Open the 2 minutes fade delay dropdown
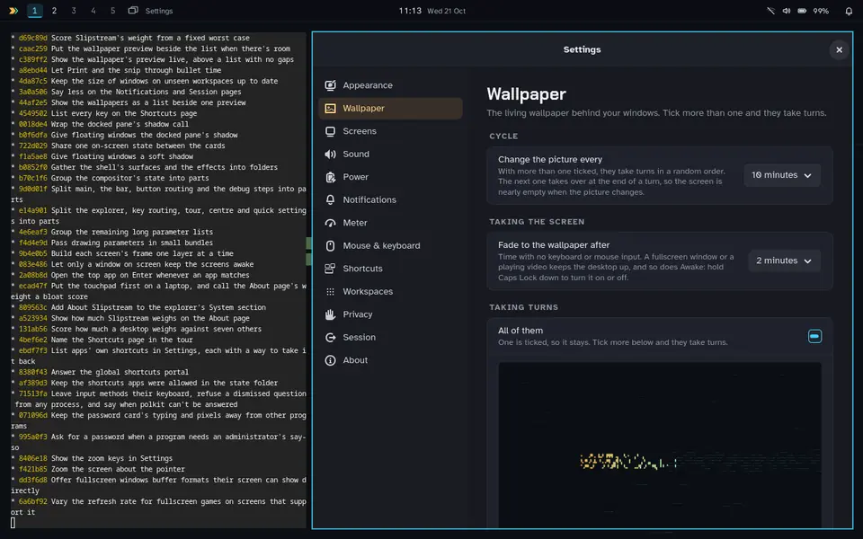The image size is (863, 539). tap(784, 261)
